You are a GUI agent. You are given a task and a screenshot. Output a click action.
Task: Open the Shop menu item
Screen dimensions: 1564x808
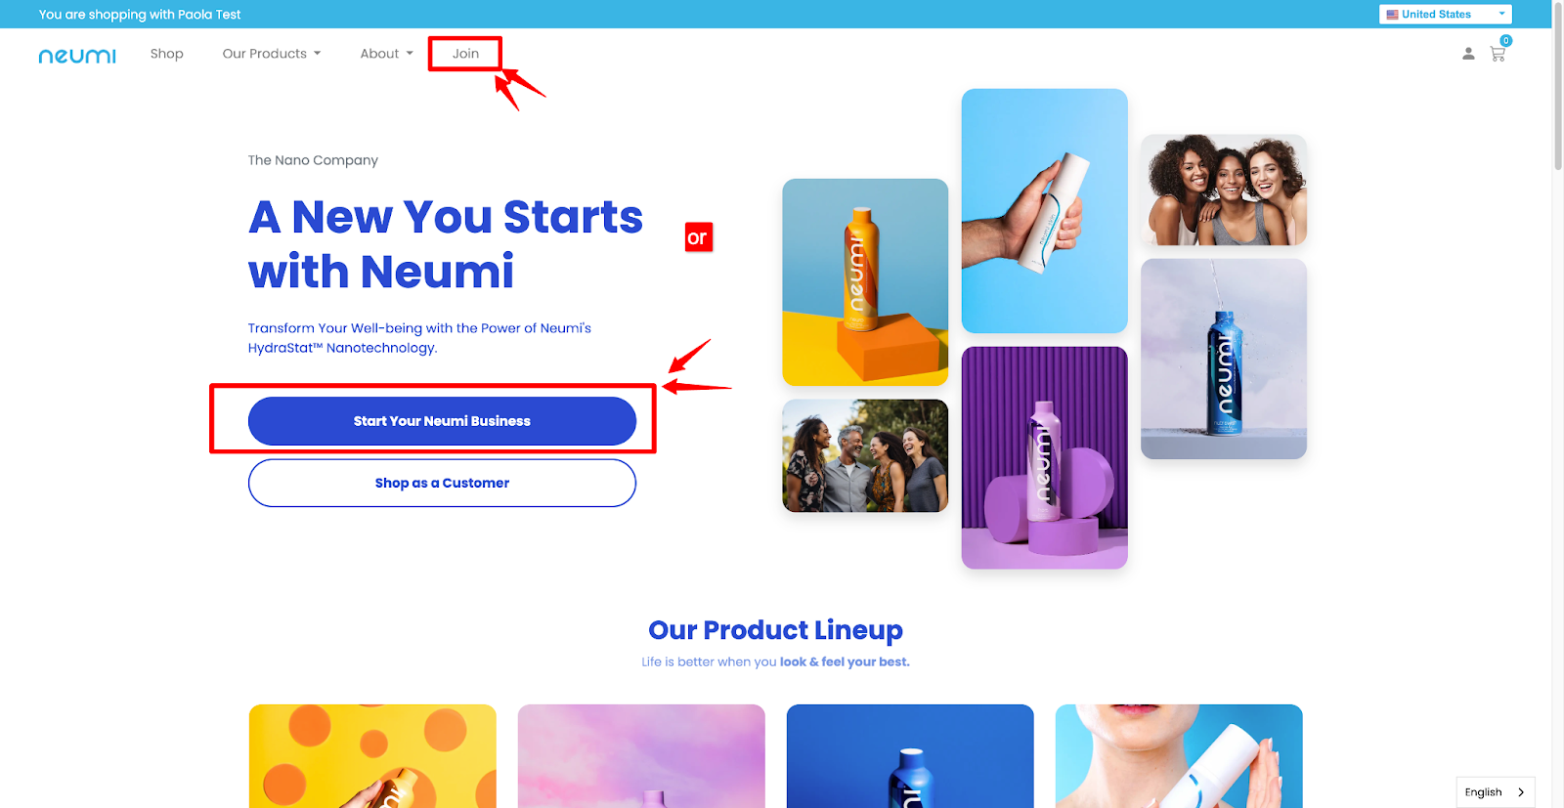tap(167, 54)
